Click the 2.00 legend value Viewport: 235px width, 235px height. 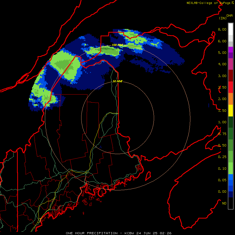(222, 99)
